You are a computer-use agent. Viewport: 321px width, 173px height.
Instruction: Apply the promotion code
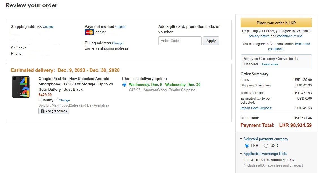[211, 41]
